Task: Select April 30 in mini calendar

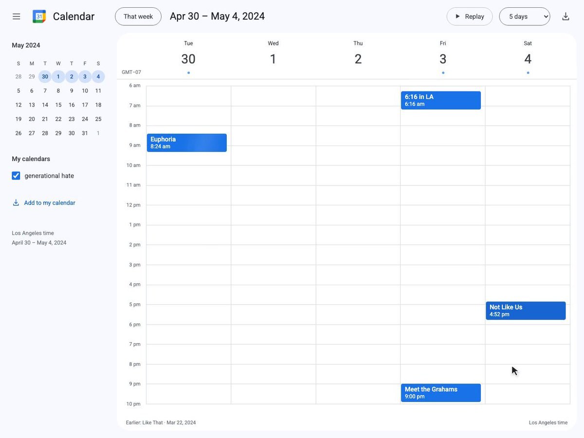Action: 45,76
